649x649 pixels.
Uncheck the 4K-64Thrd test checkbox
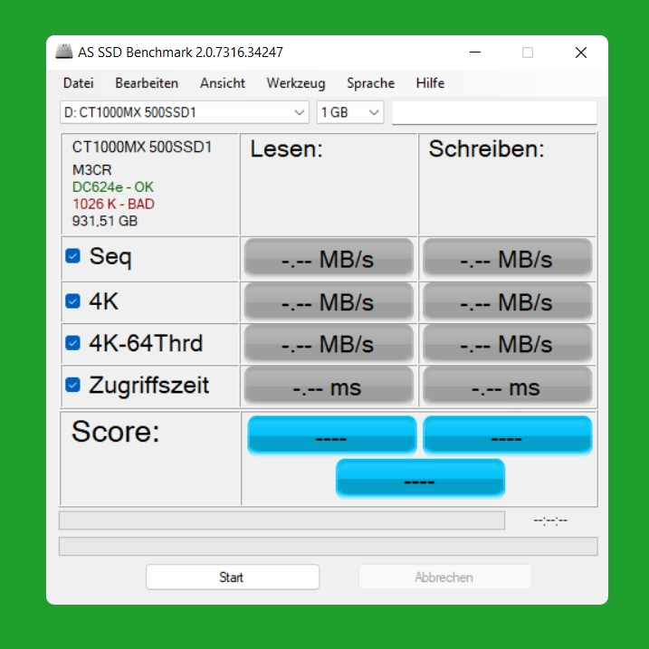point(72,343)
